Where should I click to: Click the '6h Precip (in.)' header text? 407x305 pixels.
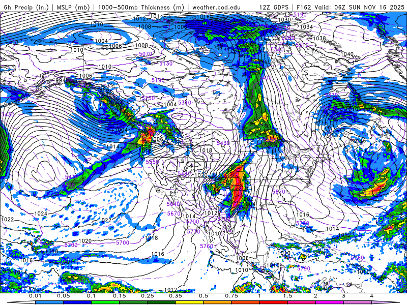(x=26, y=7)
